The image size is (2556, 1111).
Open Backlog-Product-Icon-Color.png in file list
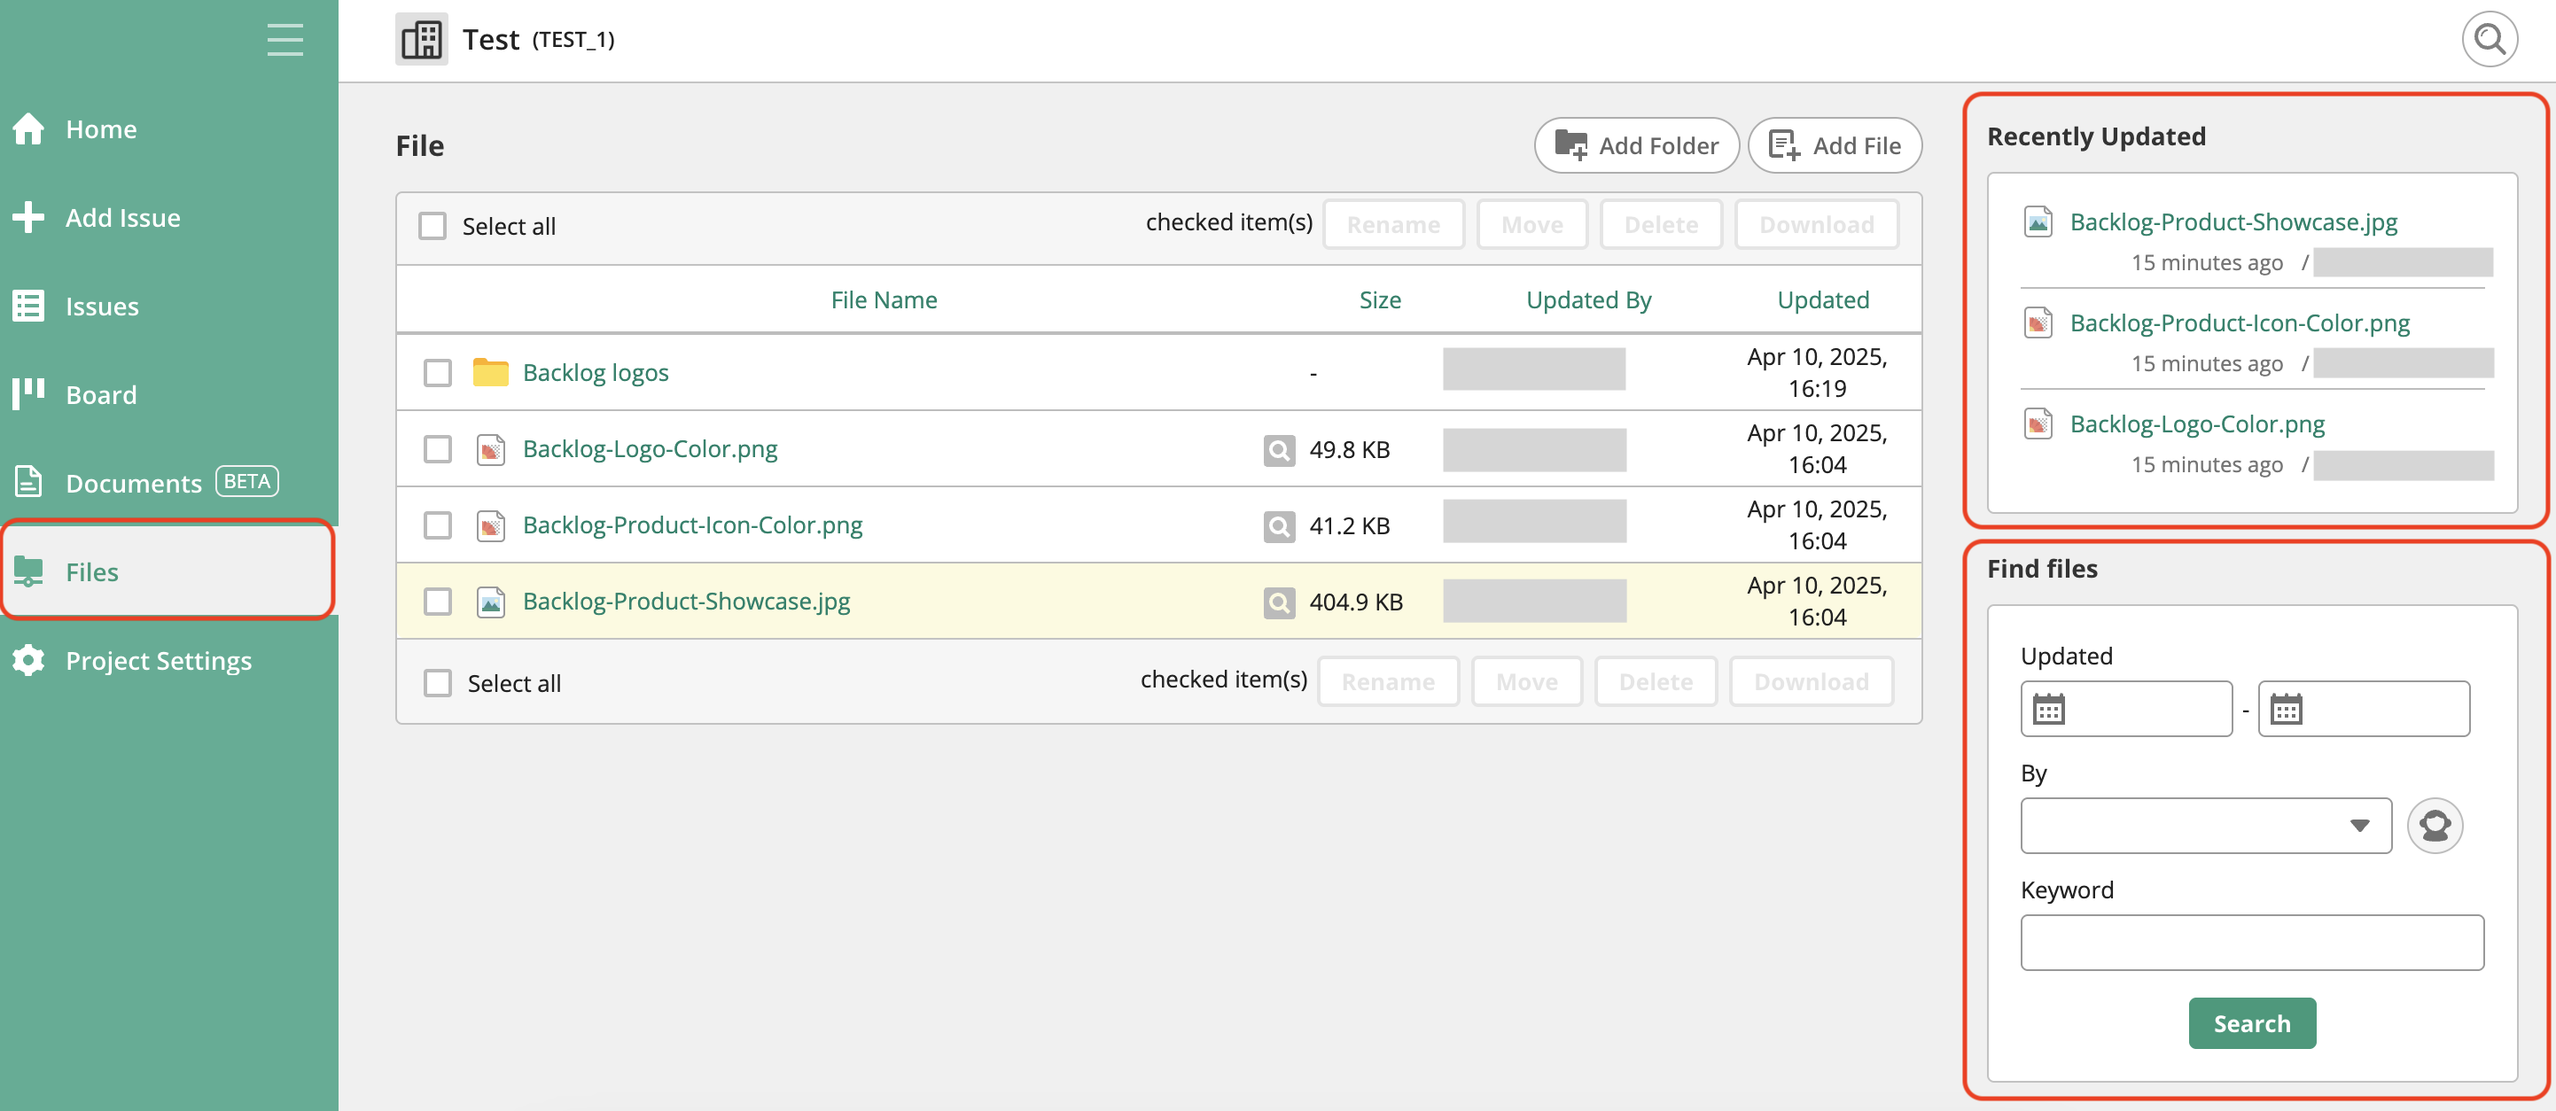692,524
